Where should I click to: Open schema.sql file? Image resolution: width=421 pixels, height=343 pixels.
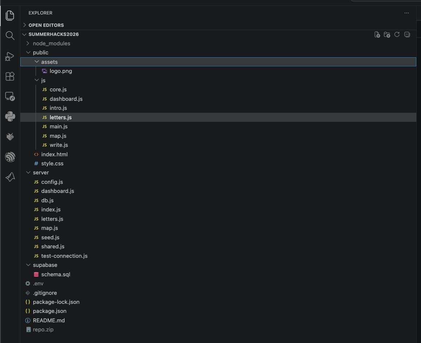click(56, 274)
